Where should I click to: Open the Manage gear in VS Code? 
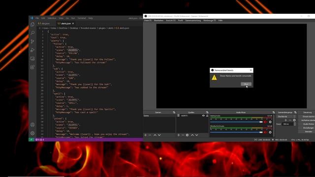(32, 133)
